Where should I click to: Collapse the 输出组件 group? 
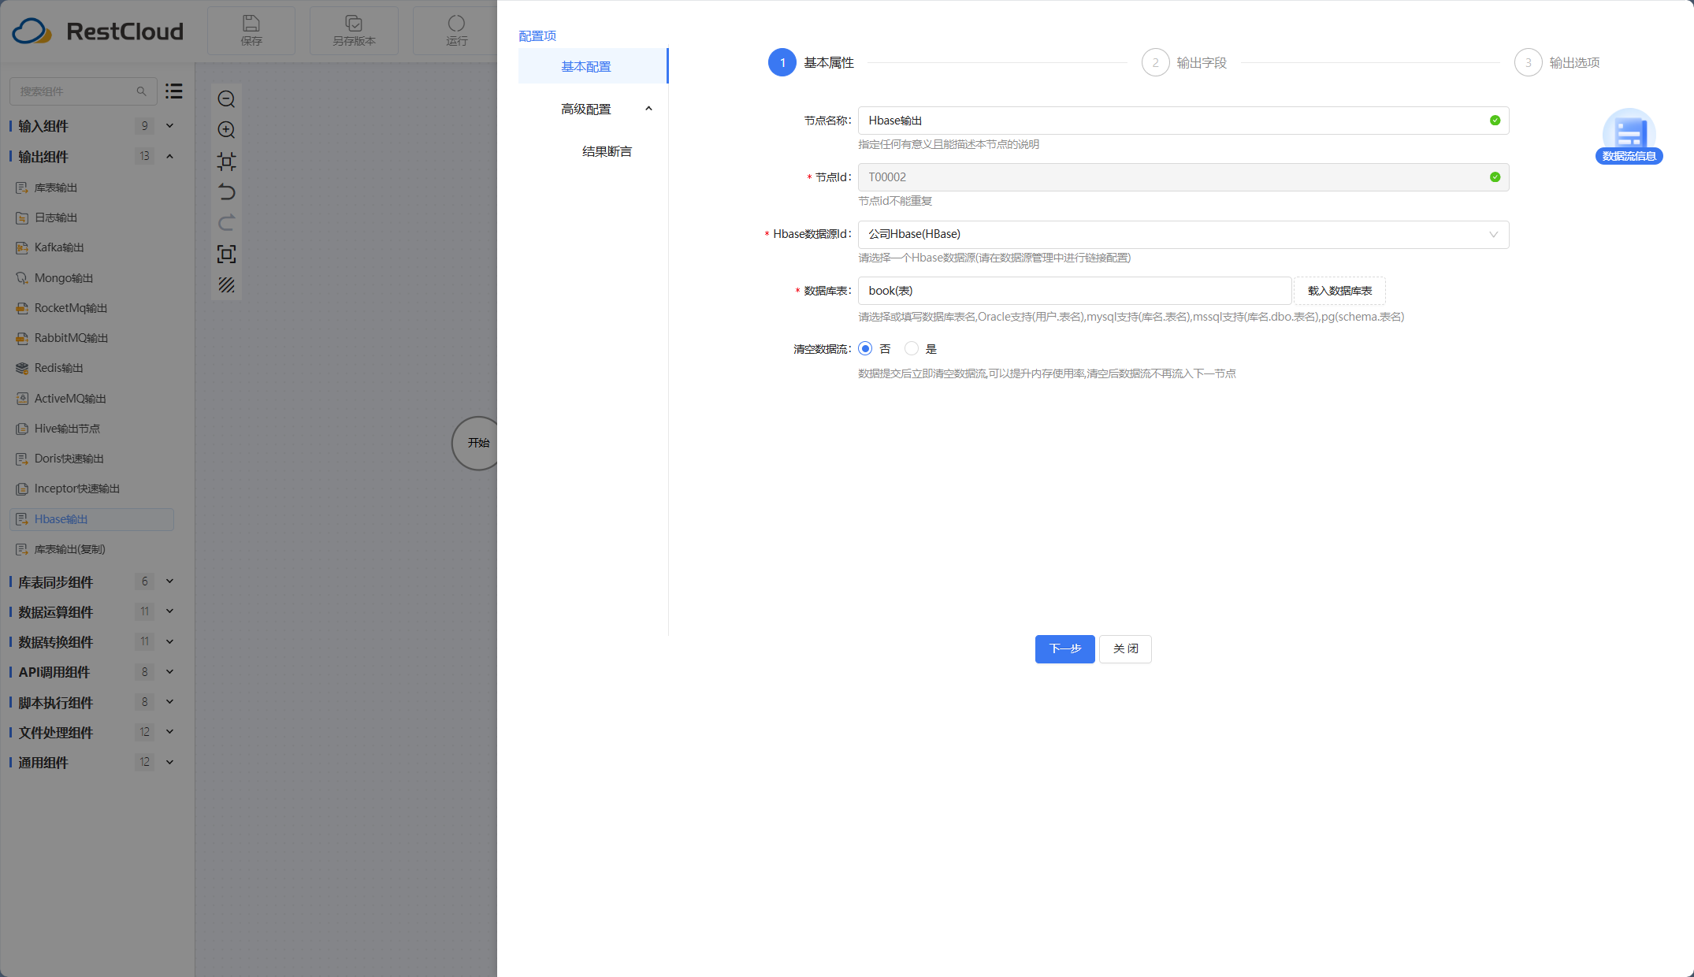point(169,157)
